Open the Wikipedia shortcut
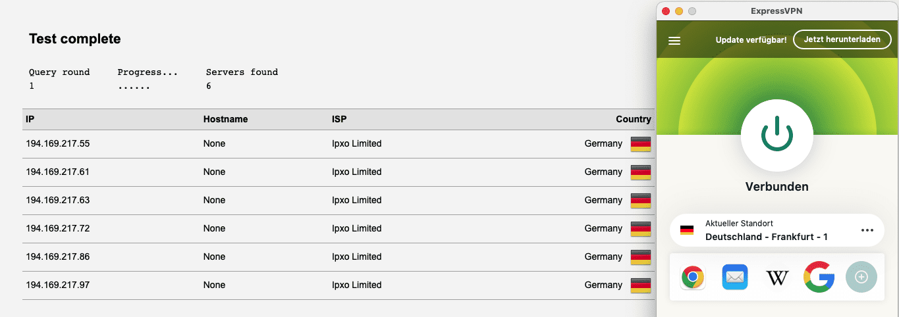Viewport: 899px width, 317px height. point(777,278)
